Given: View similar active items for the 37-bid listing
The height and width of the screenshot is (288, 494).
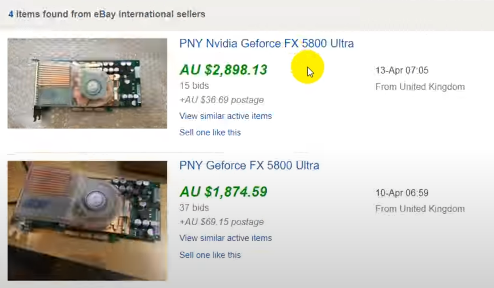Looking at the screenshot, I should pos(226,238).
